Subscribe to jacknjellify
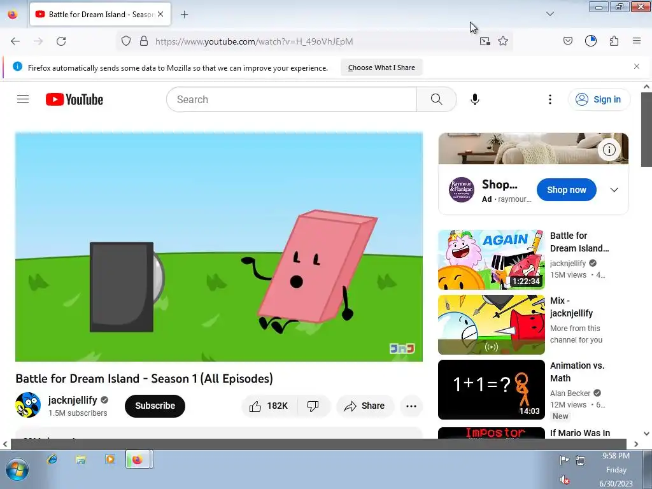Screen dimensions: 652x489 point(155,406)
